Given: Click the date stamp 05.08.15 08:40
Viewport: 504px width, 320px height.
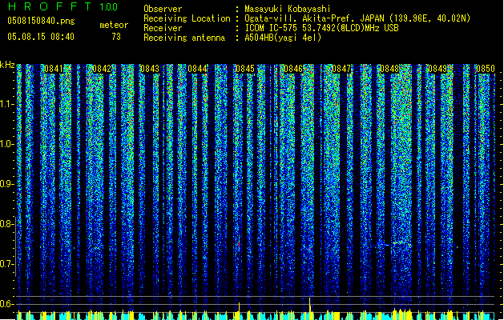Looking at the screenshot, I should tap(41, 37).
